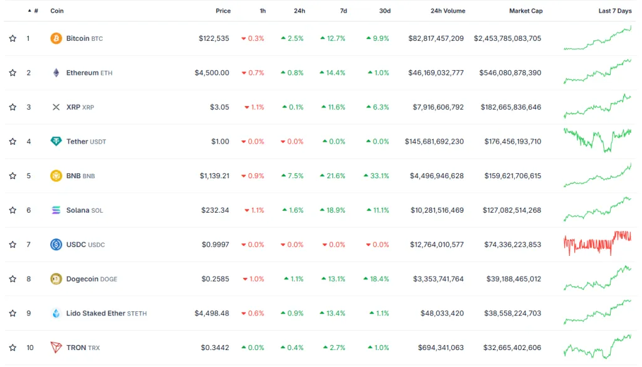The width and height of the screenshot is (642, 367).
Task: Add TRON to favorites with star
Action: tap(13, 348)
